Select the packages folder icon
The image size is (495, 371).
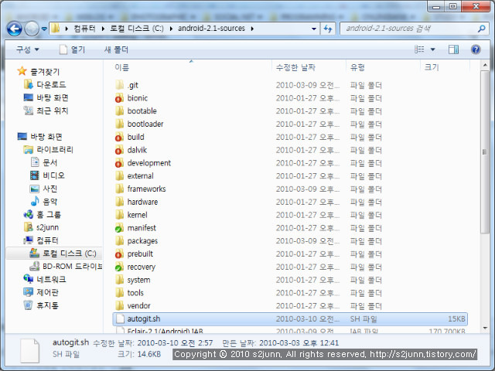[x=120, y=240]
